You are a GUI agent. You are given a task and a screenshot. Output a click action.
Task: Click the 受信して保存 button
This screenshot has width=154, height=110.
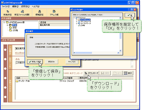35,62
